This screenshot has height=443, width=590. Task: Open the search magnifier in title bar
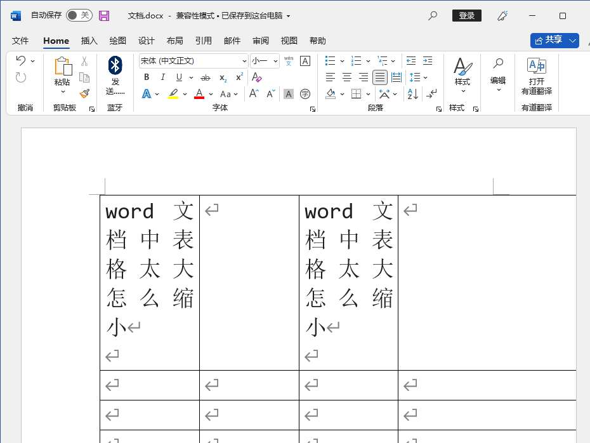(433, 15)
